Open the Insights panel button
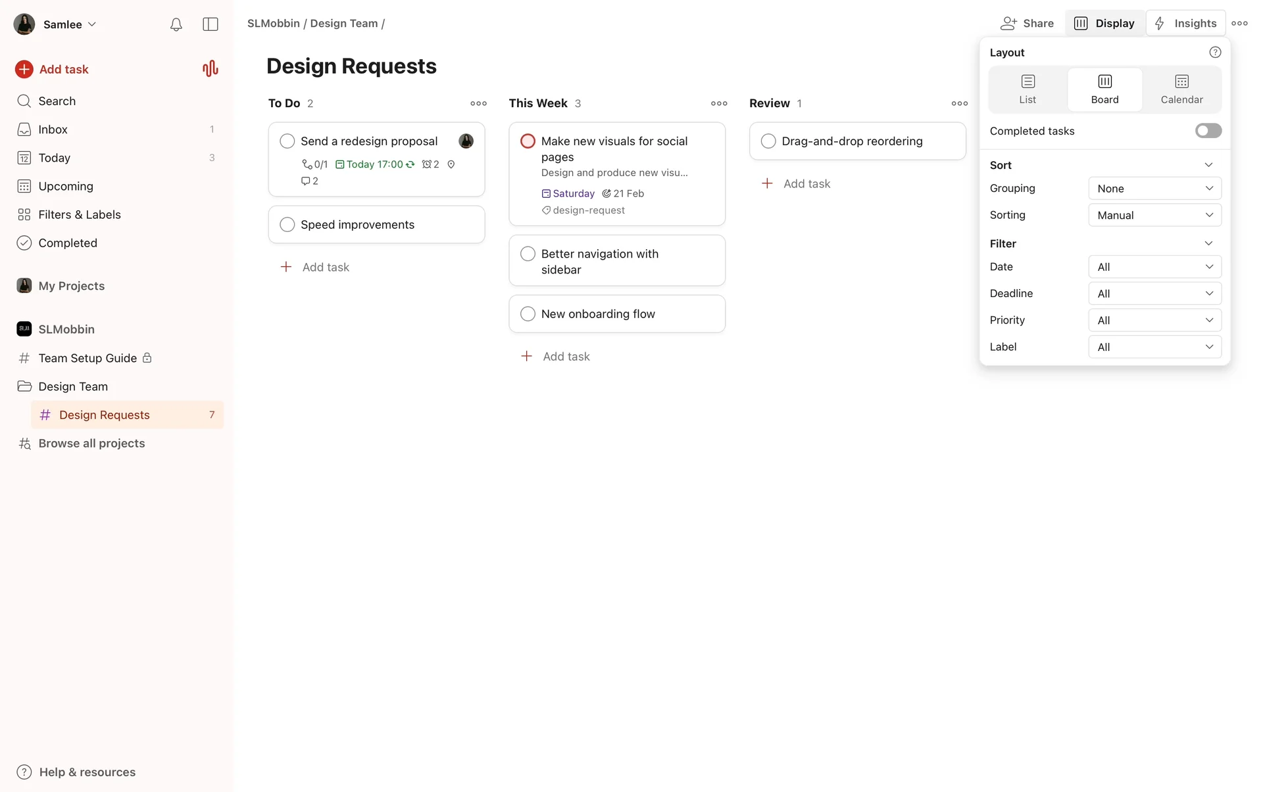 (x=1185, y=23)
